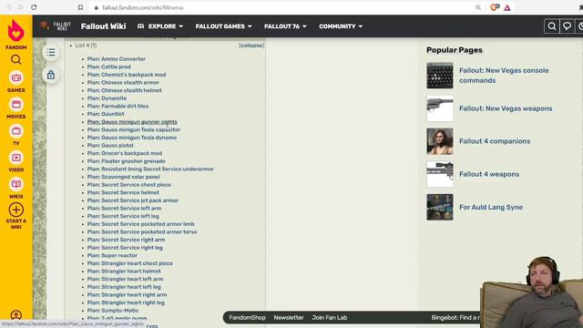The height and width of the screenshot is (328, 583).
Task: Click Fallout 4 companions thumbnail
Action: (440, 141)
